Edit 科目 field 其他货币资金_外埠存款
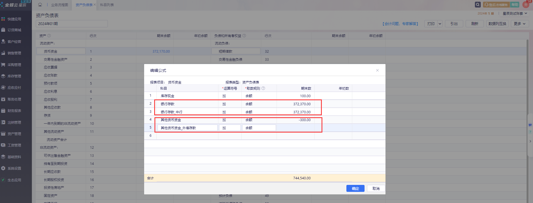Screen dimensions: 533x203 coord(187,128)
